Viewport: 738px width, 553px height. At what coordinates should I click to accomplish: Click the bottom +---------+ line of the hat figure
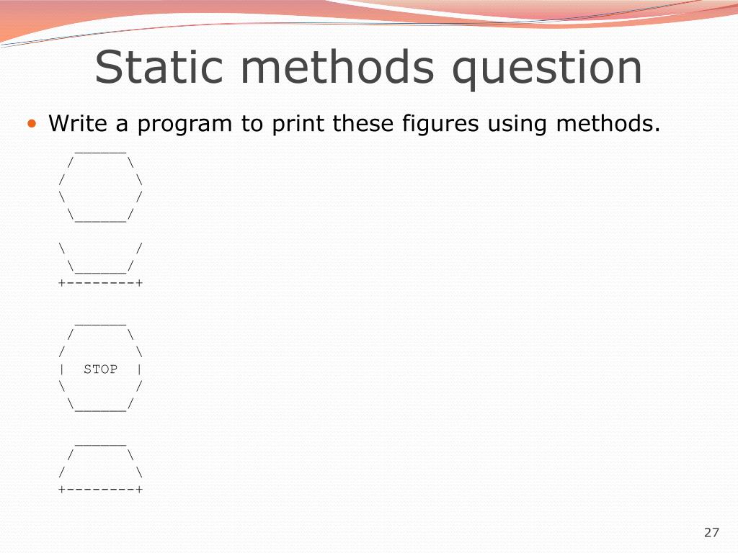(x=100, y=489)
